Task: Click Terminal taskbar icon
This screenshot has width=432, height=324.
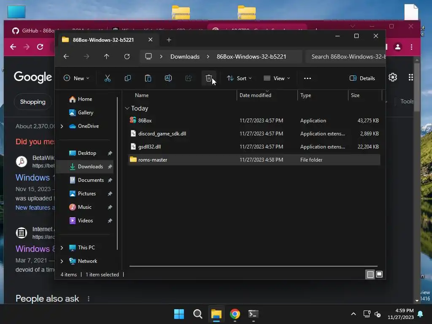Action: point(253,314)
